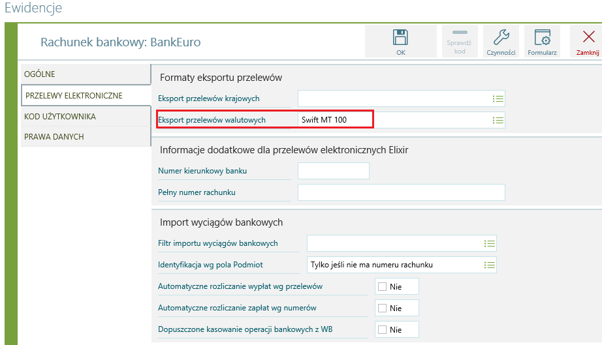Open the KOD UŻYTKOWNIKA tab
This screenshot has width=602, height=345.
coord(86,116)
